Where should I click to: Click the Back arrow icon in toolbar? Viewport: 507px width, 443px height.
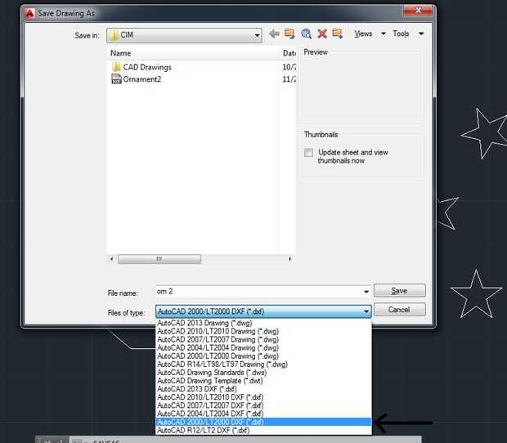coord(274,34)
